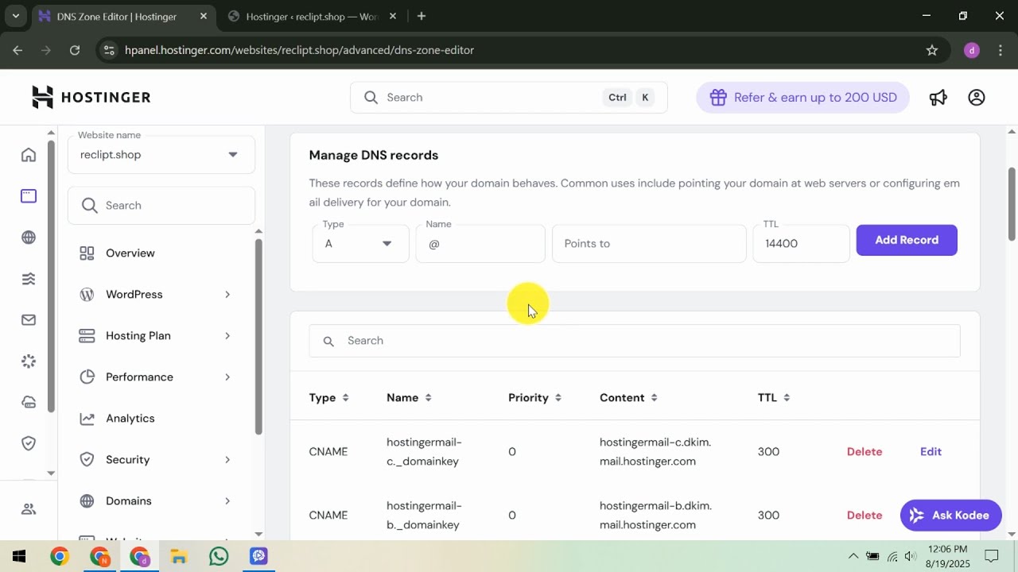Screen dimensions: 1018x572
Task: Click the TTL field showing 14400
Action: [801, 243]
